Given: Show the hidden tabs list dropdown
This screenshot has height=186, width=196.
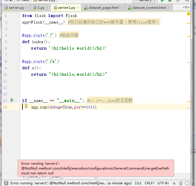Looking at the screenshot, I should click(x=186, y=7).
